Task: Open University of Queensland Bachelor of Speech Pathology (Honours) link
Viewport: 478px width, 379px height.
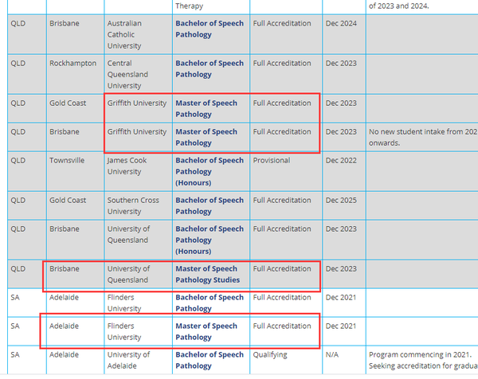Action: [x=210, y=240]
